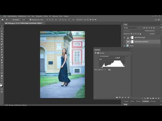Toggle the Show Transform Controls checkbox
The image size is (162, 121).
point(30,20)
